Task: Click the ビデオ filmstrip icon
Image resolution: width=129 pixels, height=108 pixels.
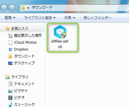Action: [10, 98]
